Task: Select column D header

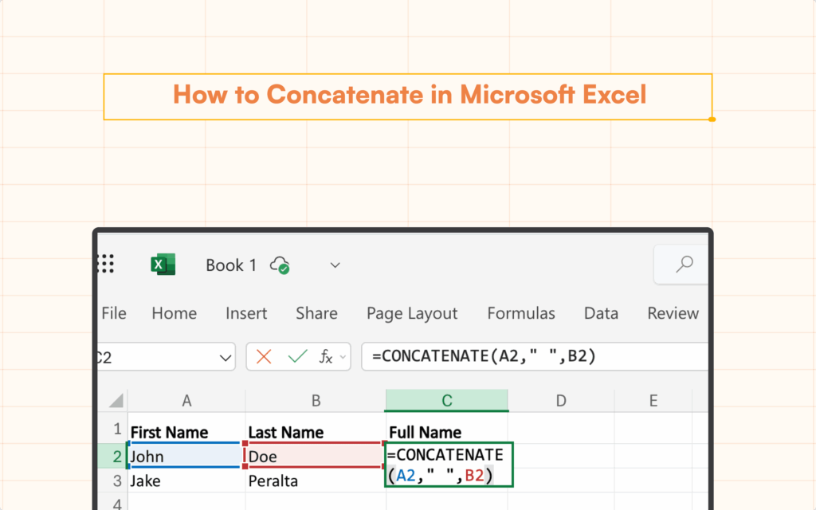Action: tap(561, 401)
